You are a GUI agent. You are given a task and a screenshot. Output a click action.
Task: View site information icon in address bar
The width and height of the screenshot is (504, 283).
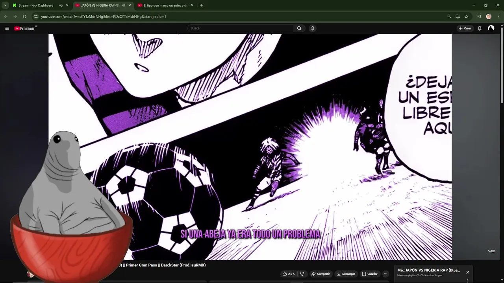pyautogui.click(x=36, y=17)
